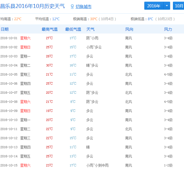This screenshot has height=169, width=184.
Task: Open the 10月 month selector
Action: (x=178, y=6)
